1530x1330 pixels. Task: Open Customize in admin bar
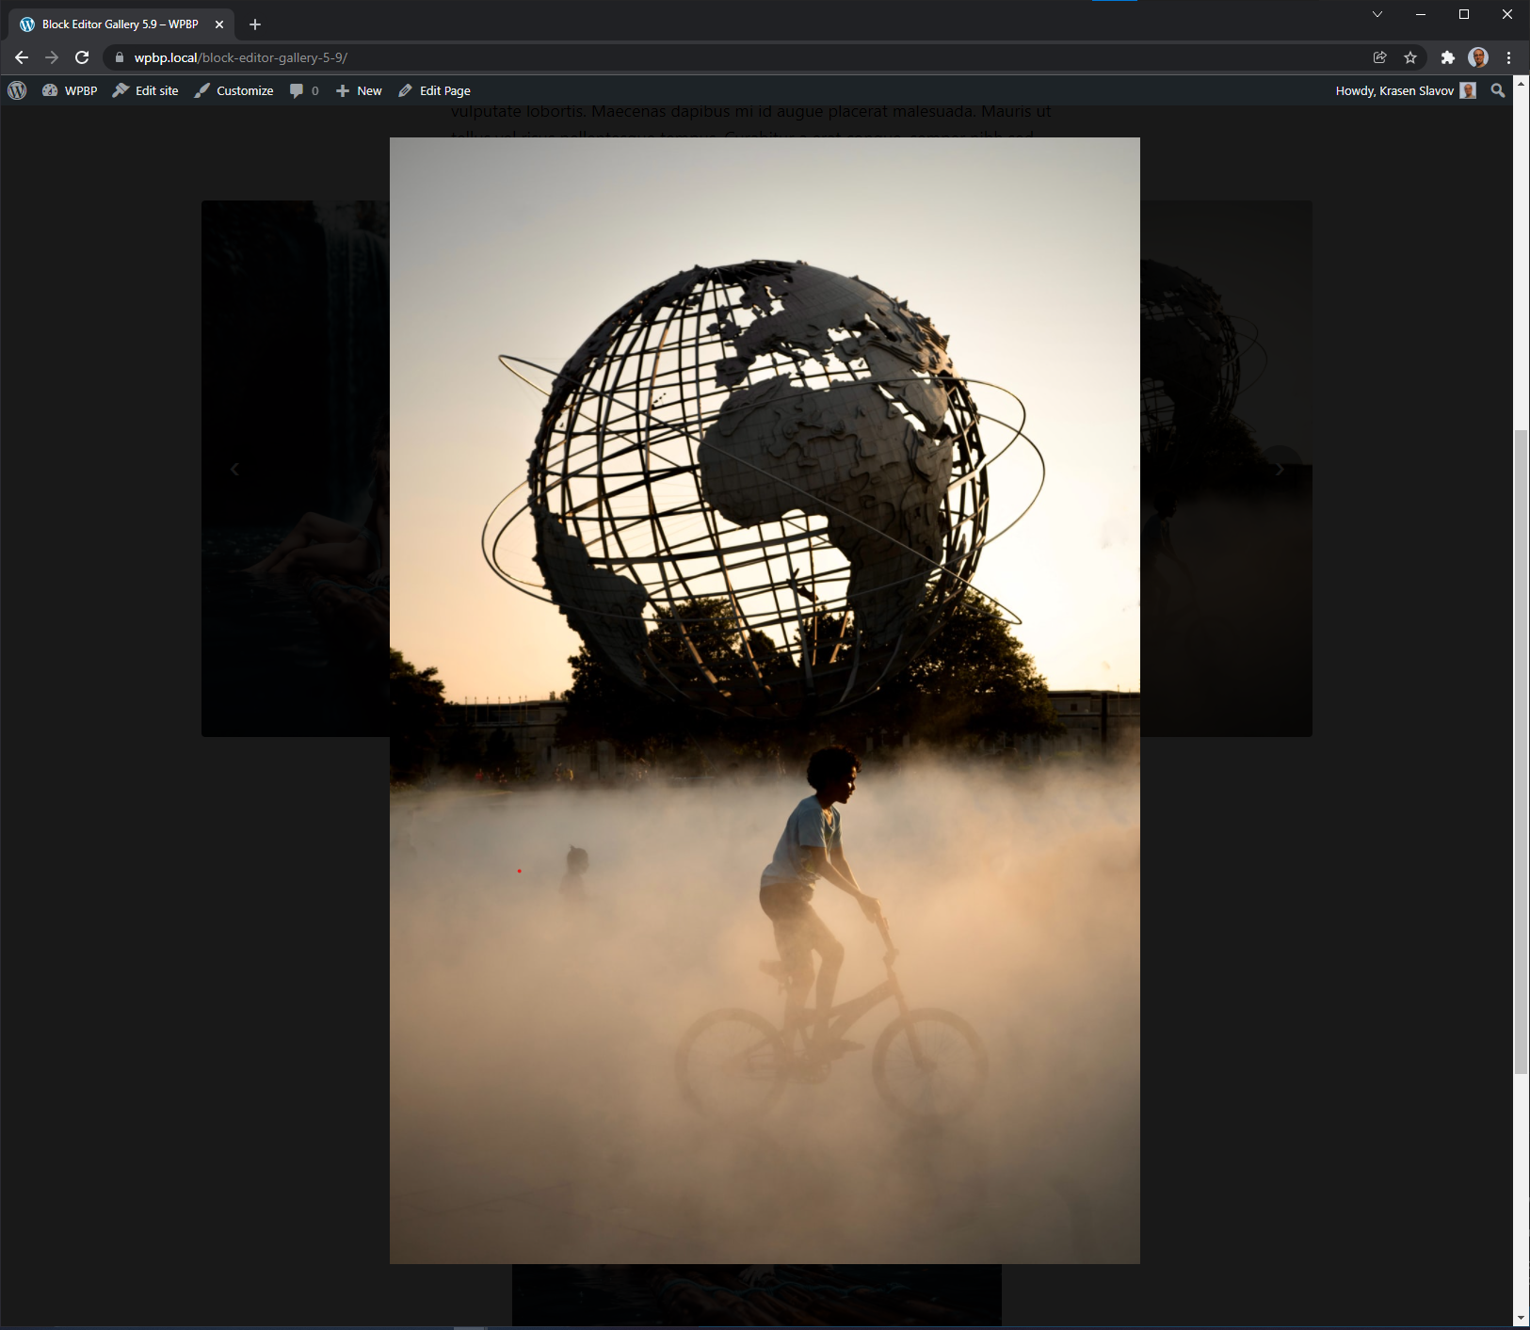coord(234,90)
